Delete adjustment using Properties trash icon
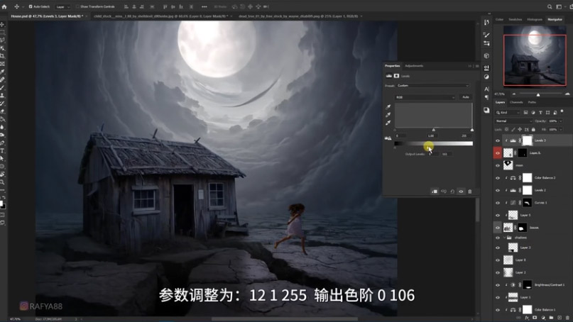The height and width of the screenshot is (322, 573). click(x=469, y=191)
